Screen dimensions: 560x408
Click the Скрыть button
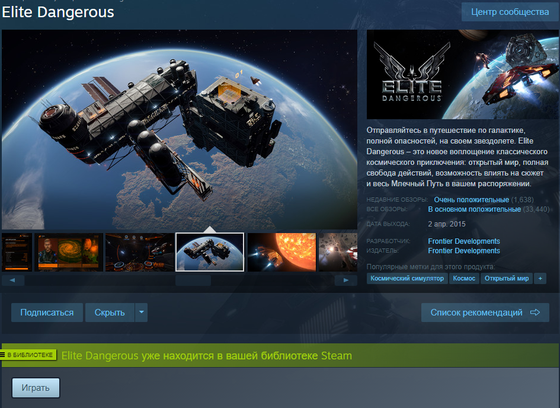[x=110, y=313]
